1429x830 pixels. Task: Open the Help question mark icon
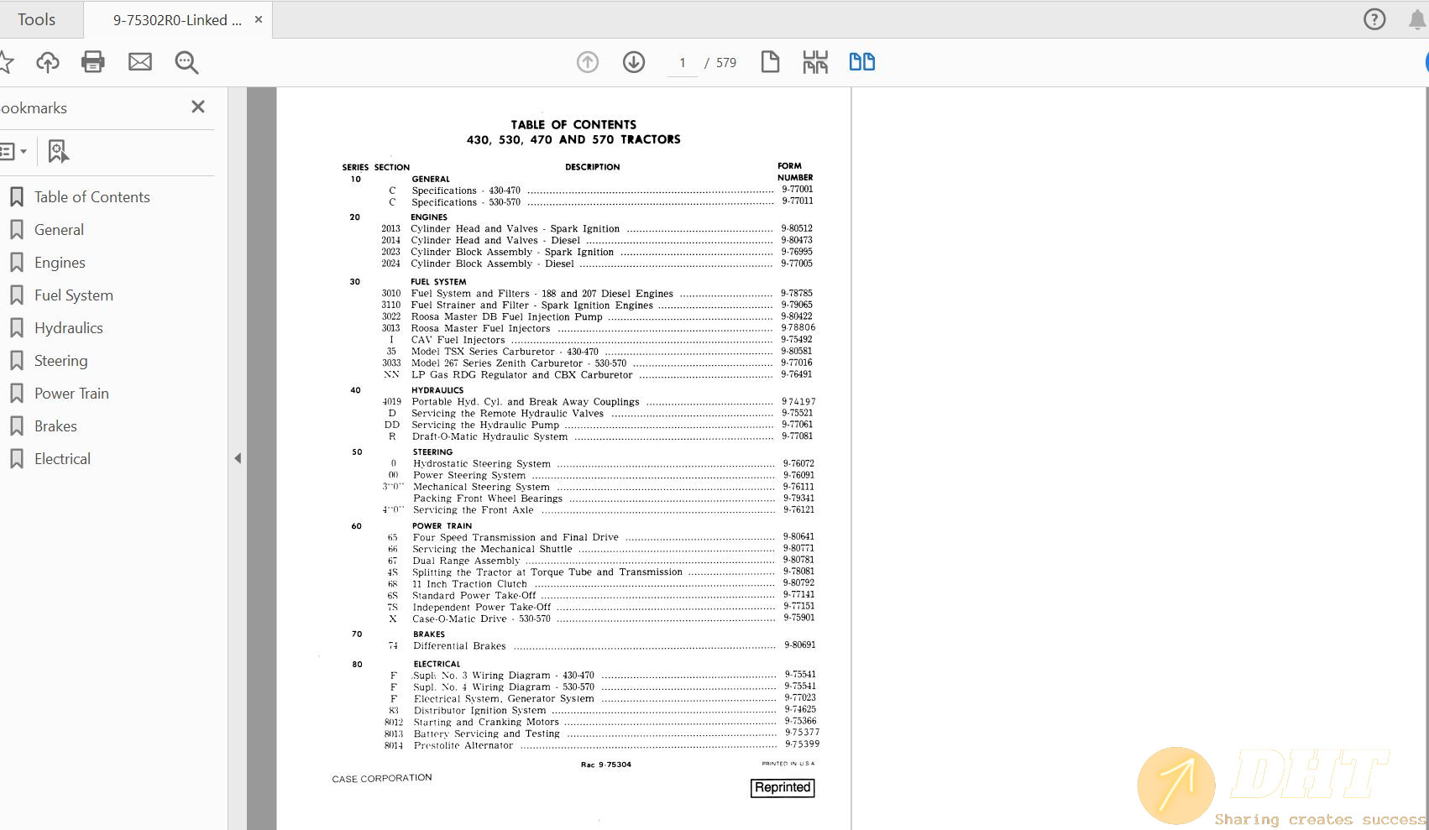point(1374,19)
